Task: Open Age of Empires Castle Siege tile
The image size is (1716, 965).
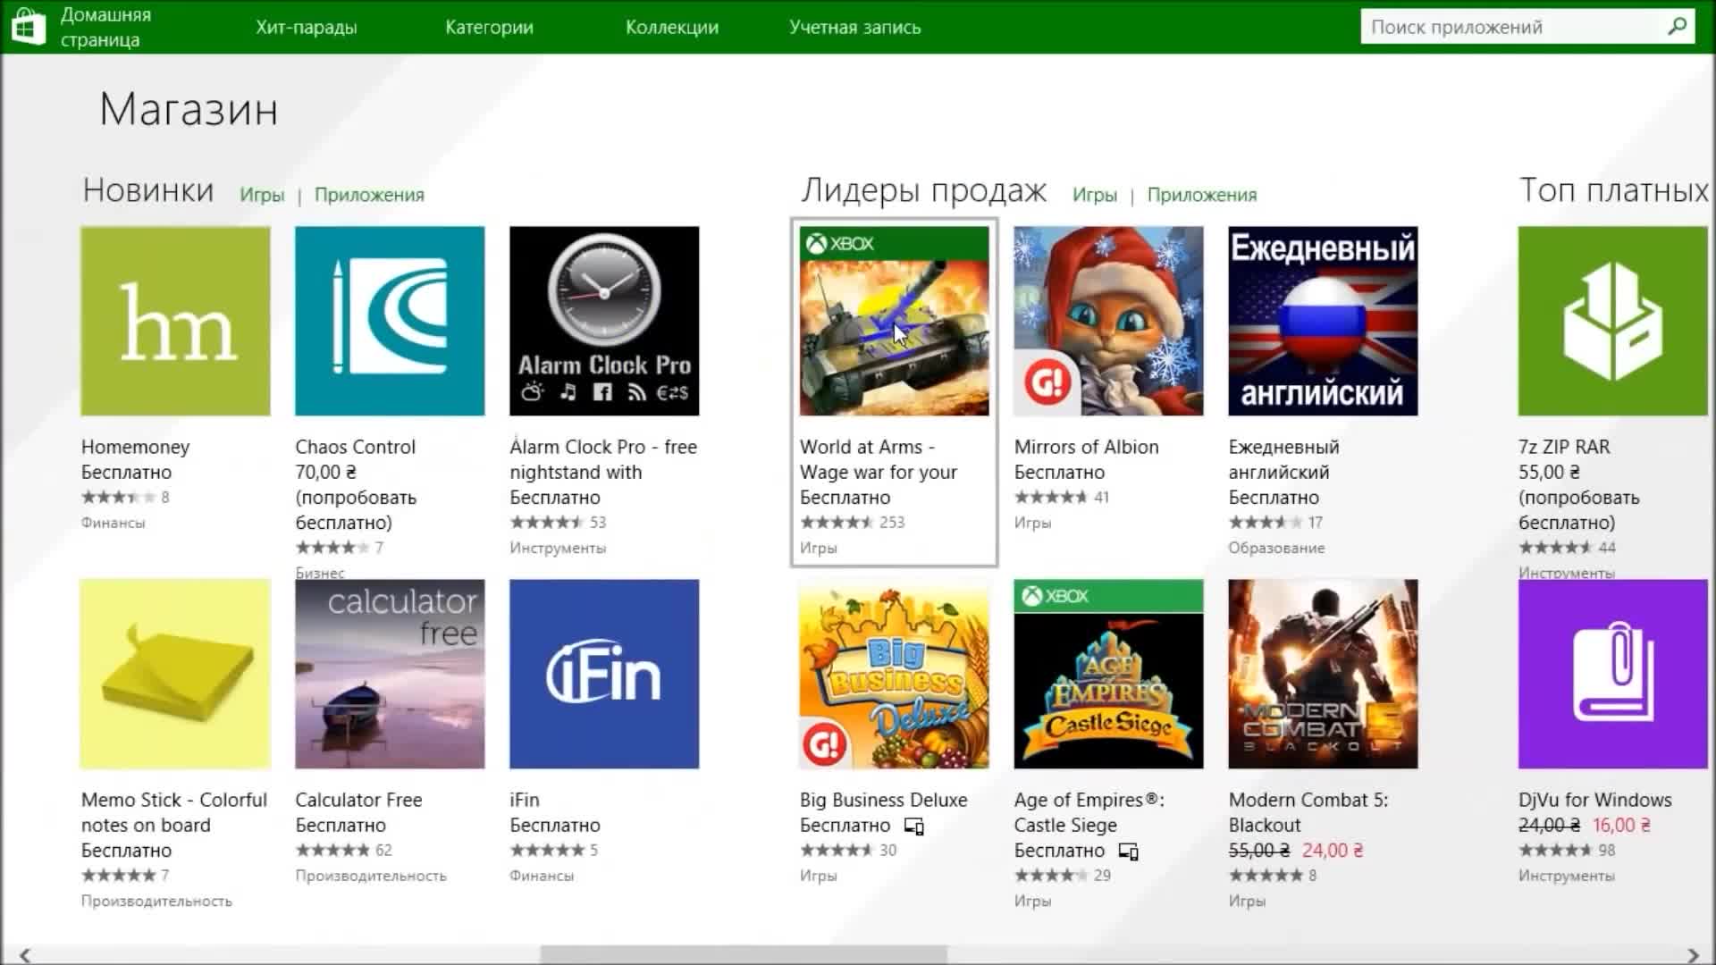Action: 1108,674
